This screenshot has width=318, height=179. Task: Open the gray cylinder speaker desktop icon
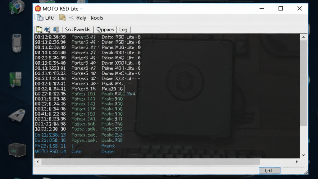pyautogui.click(x=17, y=43)
